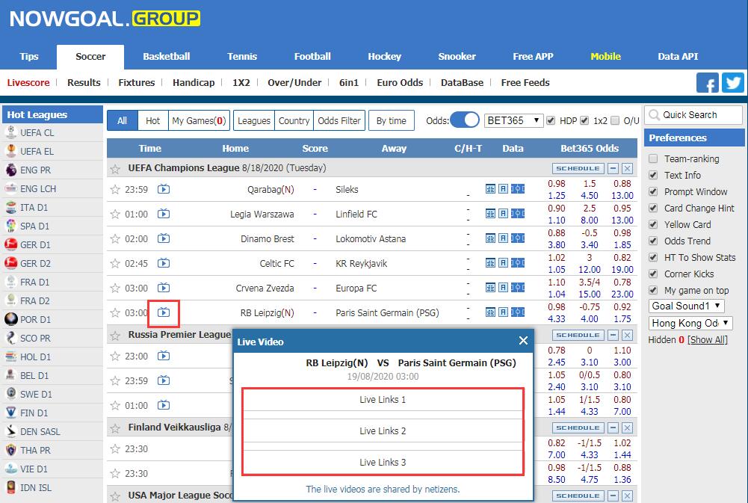Open analysis 'A' icon for Crvena Zvezda row

504,287
